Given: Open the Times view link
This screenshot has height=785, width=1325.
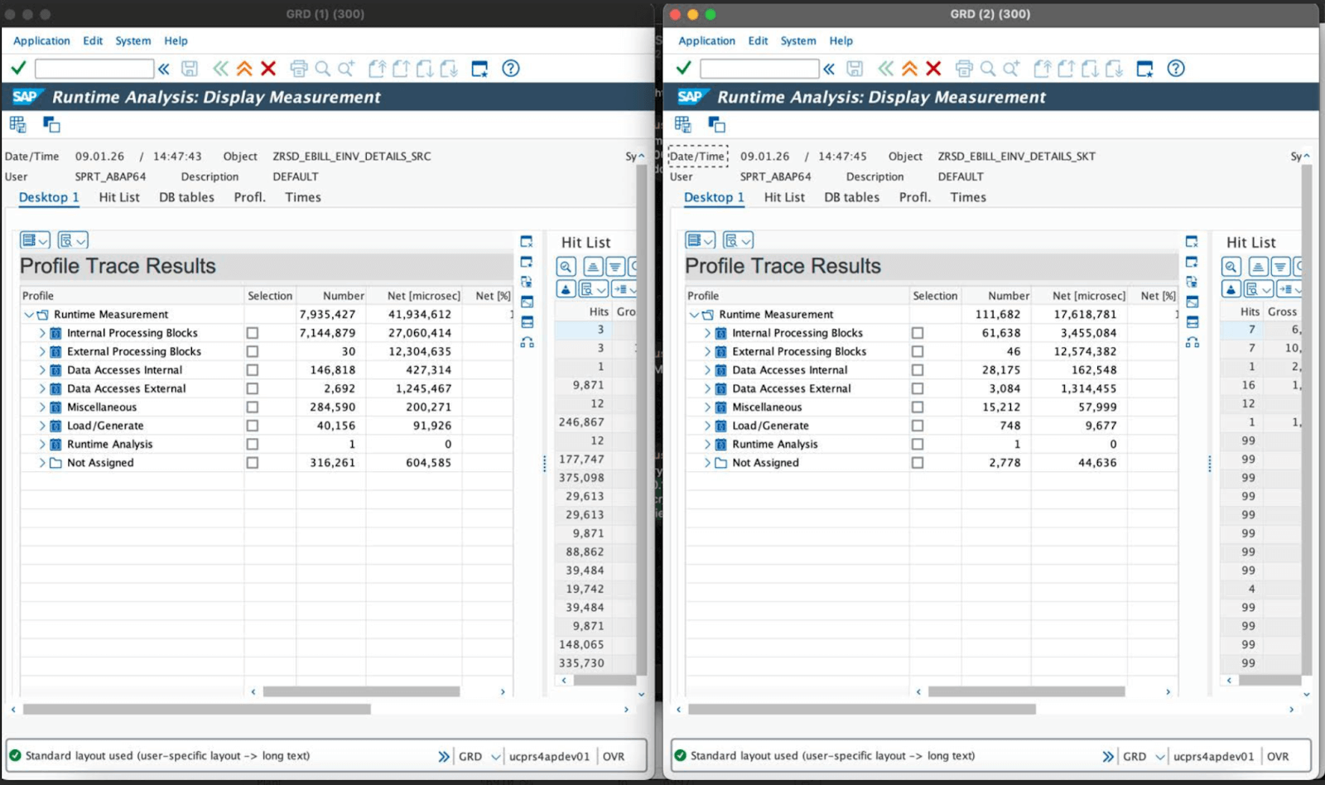Looking at the screenshot, I should pos(301,197).
